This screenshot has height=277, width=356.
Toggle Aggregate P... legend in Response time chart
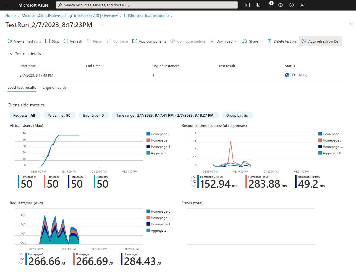(331, 153)
